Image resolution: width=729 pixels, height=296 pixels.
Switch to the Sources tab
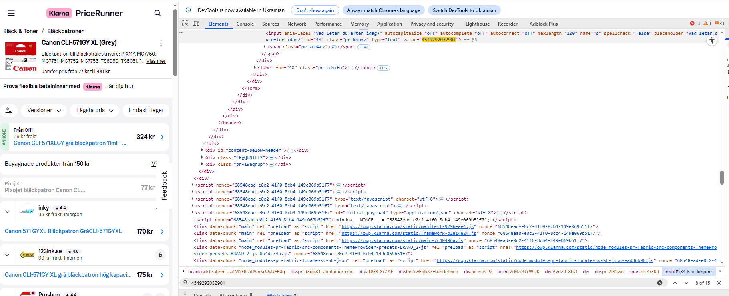point(271,24)
